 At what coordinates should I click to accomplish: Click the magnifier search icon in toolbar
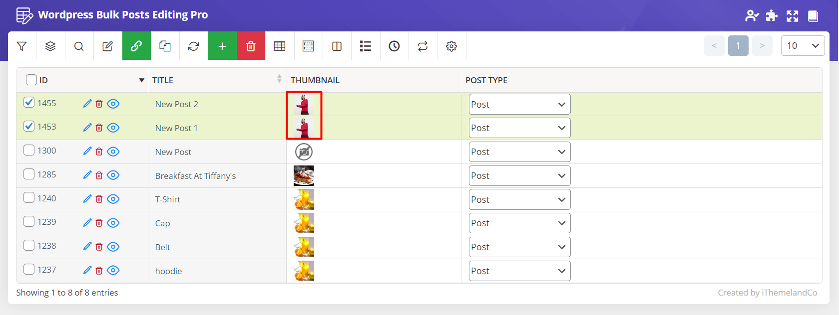[x=79, y=46]
